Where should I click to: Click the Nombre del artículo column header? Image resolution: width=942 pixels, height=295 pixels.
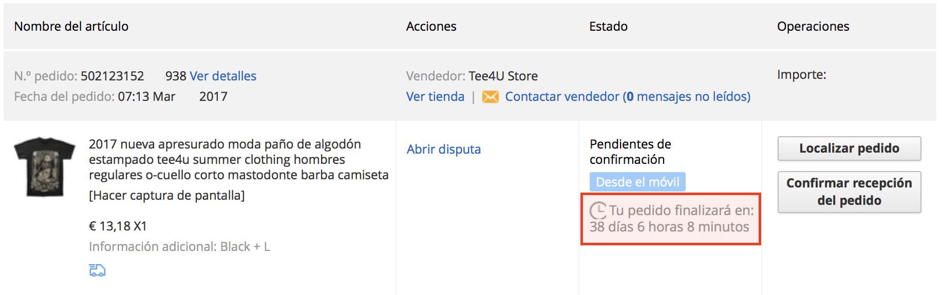pyautogui.click(x=71, y=27)
